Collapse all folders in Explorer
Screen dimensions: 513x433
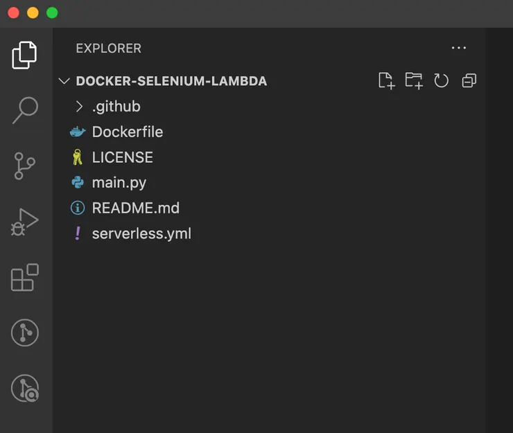coord(469,81)
